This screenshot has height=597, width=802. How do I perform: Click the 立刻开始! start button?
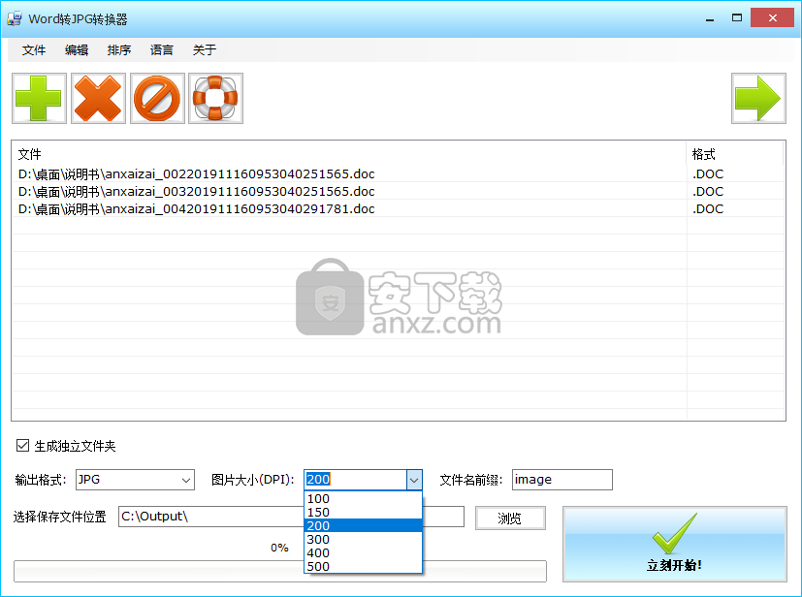pos(675,544)
